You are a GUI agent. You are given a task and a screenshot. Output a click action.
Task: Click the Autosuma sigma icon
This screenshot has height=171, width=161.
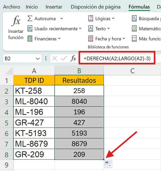click(30, 18)
